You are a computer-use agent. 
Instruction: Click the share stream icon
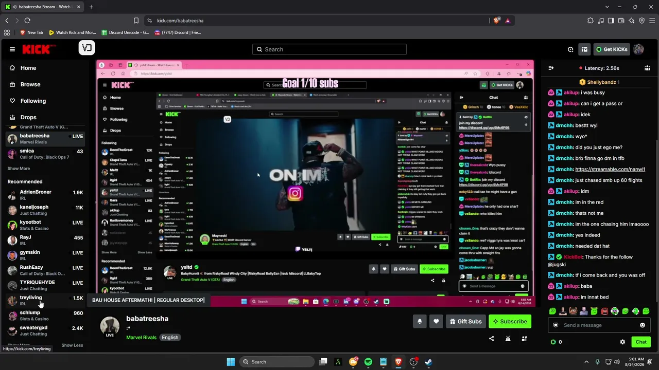[x=491, y=339]
